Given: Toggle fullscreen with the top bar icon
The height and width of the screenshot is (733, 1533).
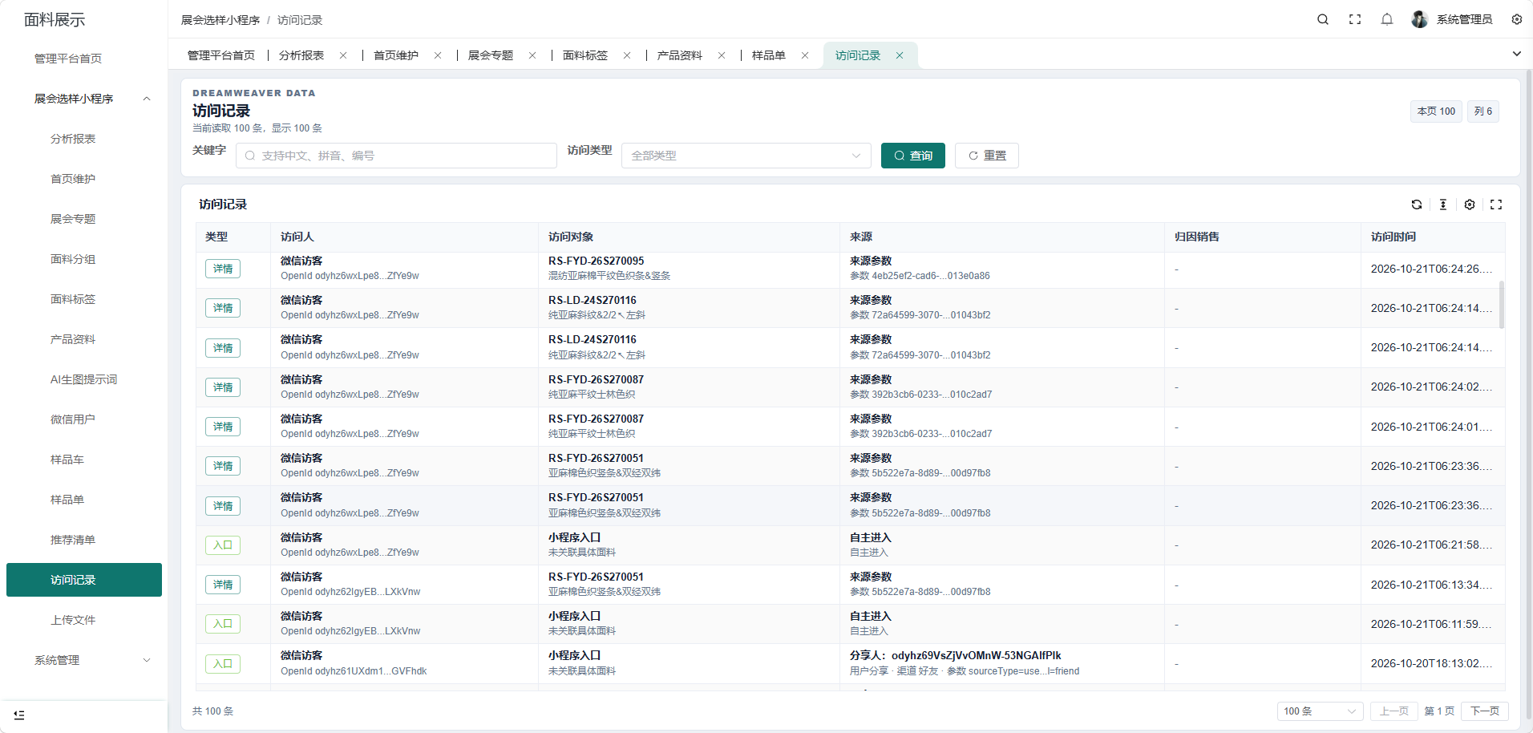Looking at the screenshot, I should [x=1355, y=19].
